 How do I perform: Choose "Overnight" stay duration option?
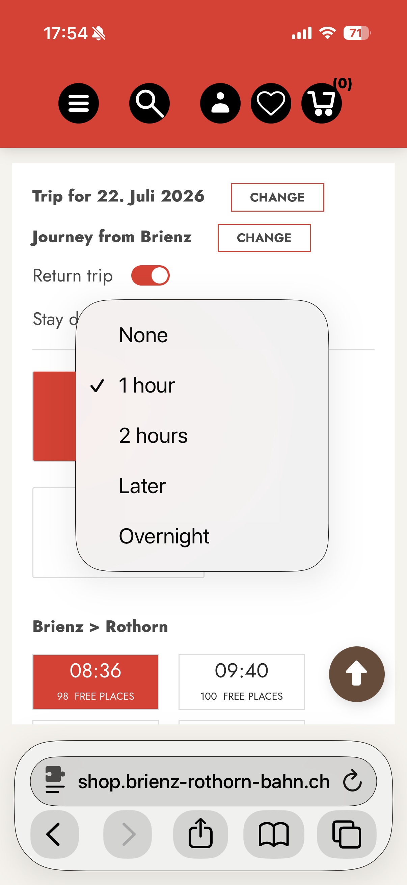[x=164, y=536]
